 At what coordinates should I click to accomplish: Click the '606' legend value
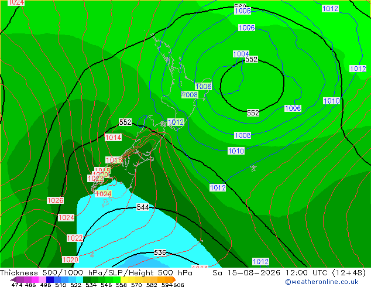pos(178,285)
